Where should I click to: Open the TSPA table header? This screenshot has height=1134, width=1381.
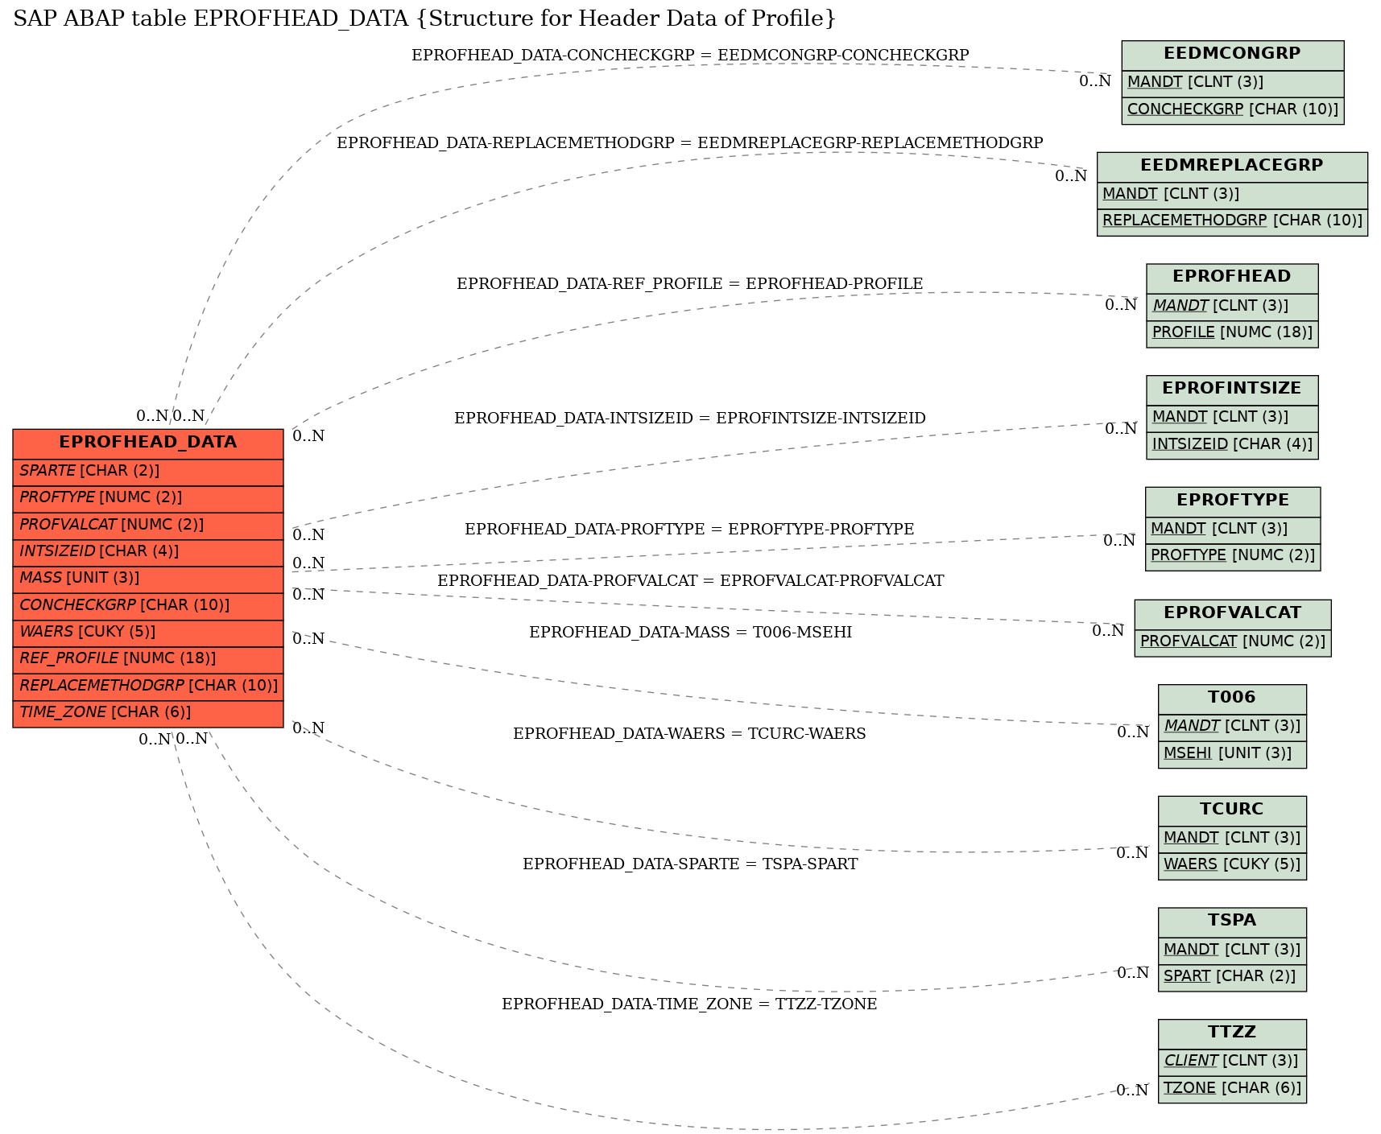(1232, 922)
